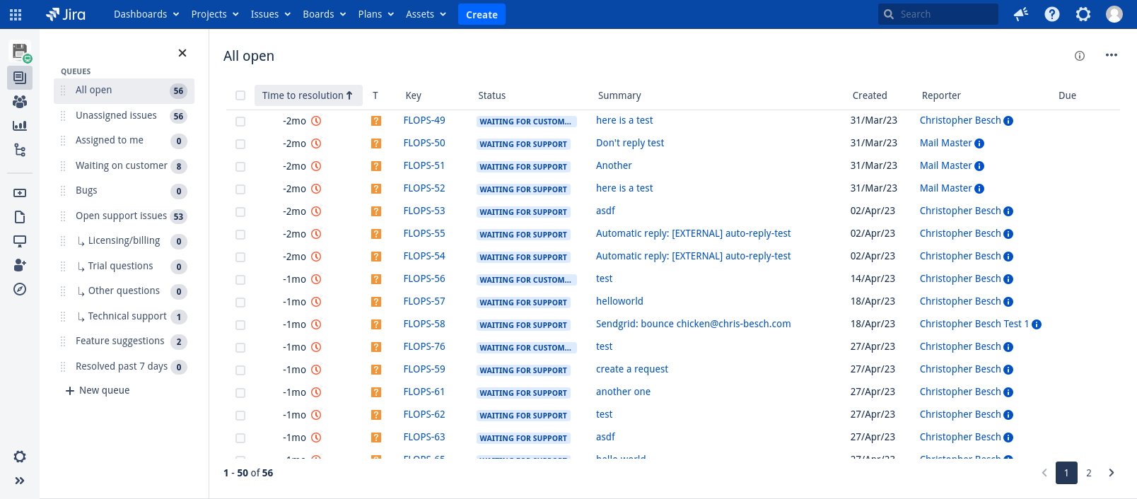The width and height of the screenshot is (1137, 499).
Task: Open the app switcher grid icon
Action: 16,14
